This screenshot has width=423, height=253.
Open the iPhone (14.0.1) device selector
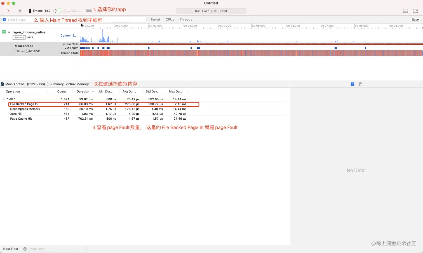click(x=41, y=11)
